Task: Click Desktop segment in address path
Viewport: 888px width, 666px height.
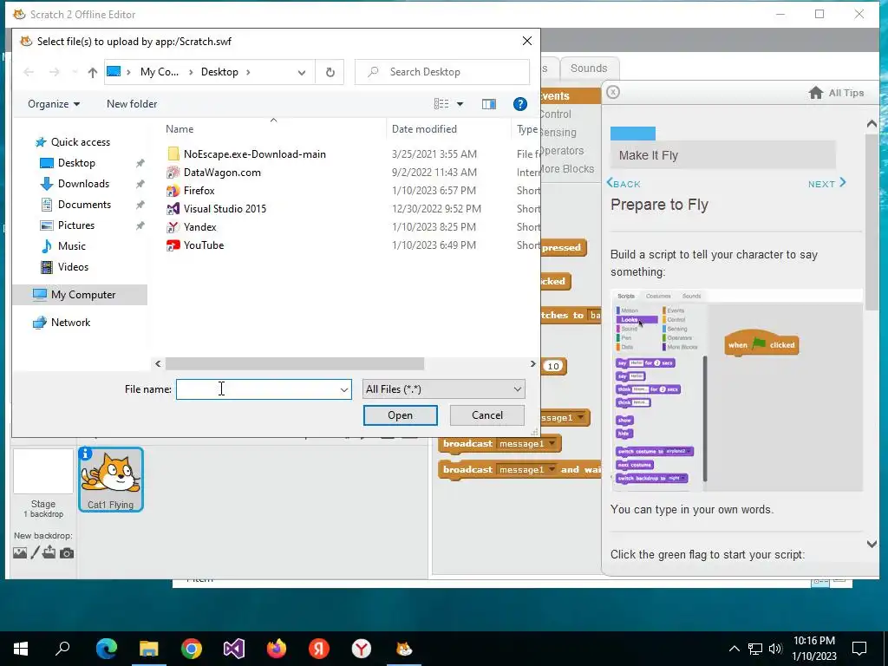Action: pyautogui.click(x=219, y=72)
